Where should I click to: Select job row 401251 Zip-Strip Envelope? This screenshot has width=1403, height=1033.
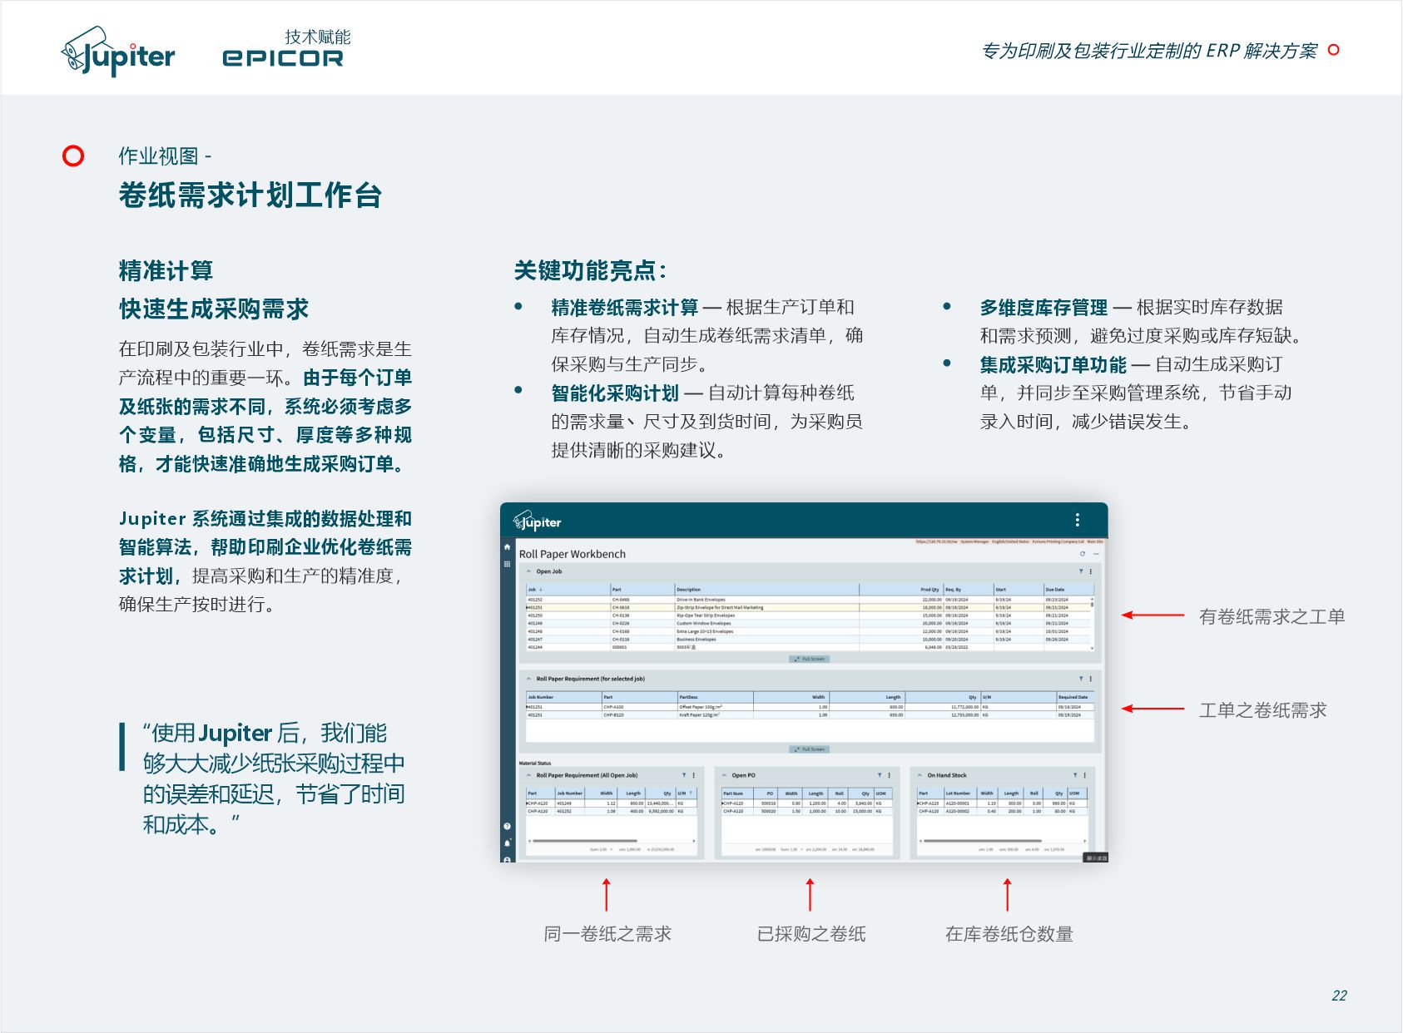807,607
